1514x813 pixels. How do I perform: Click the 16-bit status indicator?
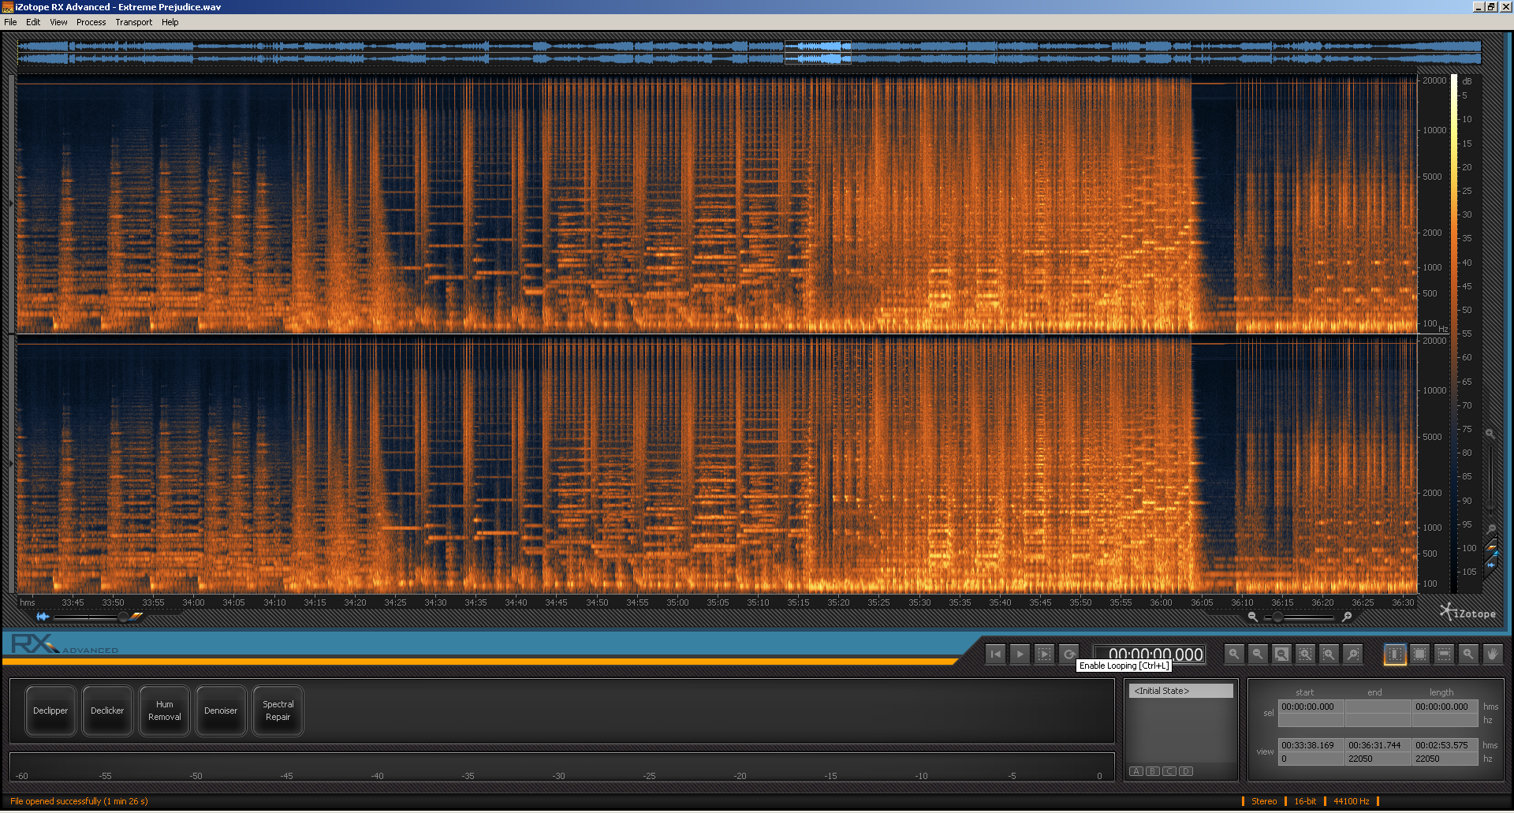click(x=1305, y=801)
